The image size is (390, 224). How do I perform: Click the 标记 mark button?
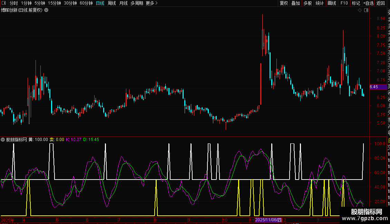pyautogui.click(x=356, y=3)
